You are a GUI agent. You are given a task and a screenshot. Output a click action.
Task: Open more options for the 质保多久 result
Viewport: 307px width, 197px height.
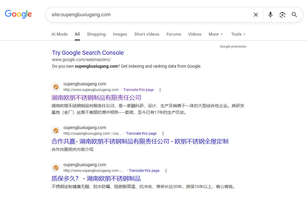(166, 171)
